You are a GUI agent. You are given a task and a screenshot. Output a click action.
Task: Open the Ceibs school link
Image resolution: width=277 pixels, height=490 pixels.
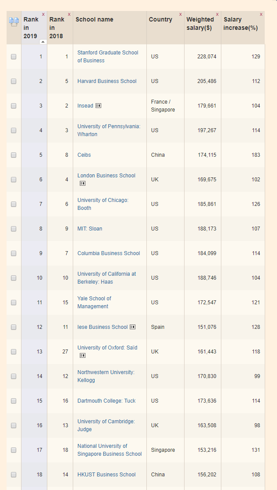click(x=84, y=155)
